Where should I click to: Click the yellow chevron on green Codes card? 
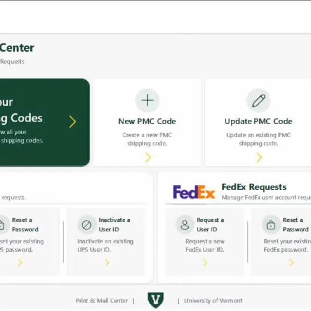[x=73, y=121]
